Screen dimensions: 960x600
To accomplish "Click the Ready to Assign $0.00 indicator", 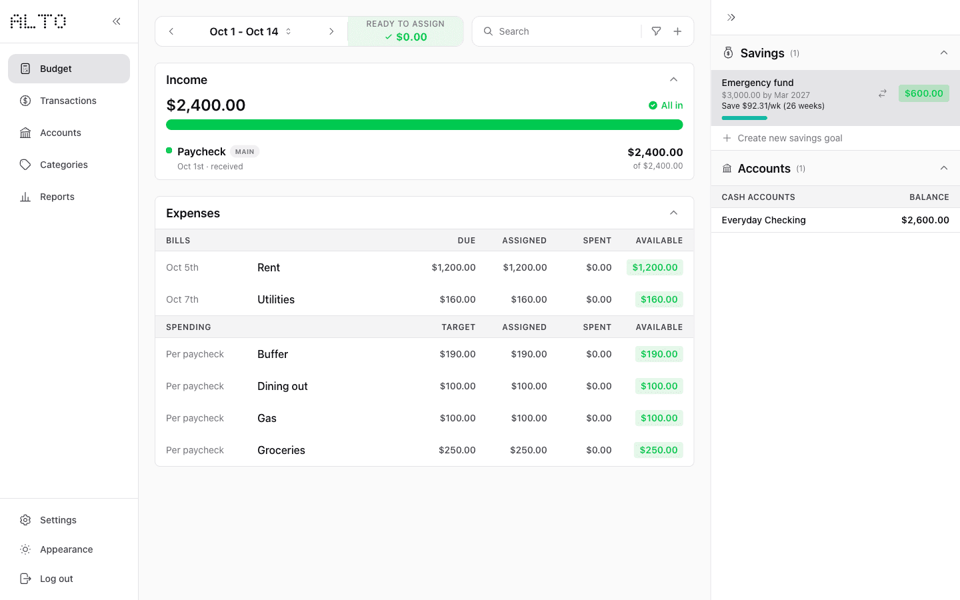I will point(405,31).
